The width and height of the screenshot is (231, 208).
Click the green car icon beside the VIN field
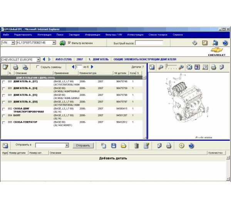pyautogui.click(x=62, y=43)
